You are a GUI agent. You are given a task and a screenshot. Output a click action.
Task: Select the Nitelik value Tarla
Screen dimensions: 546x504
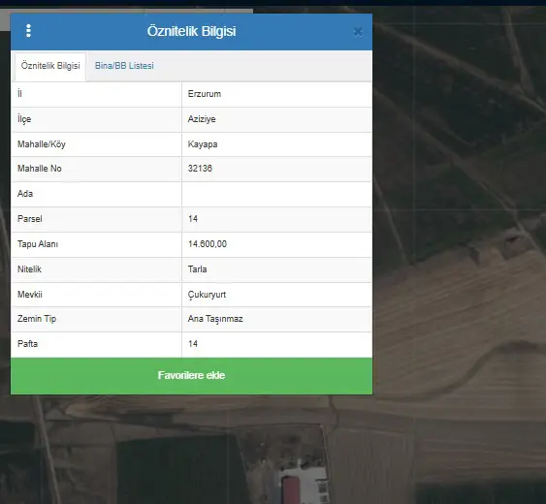(x=198, y=269)
